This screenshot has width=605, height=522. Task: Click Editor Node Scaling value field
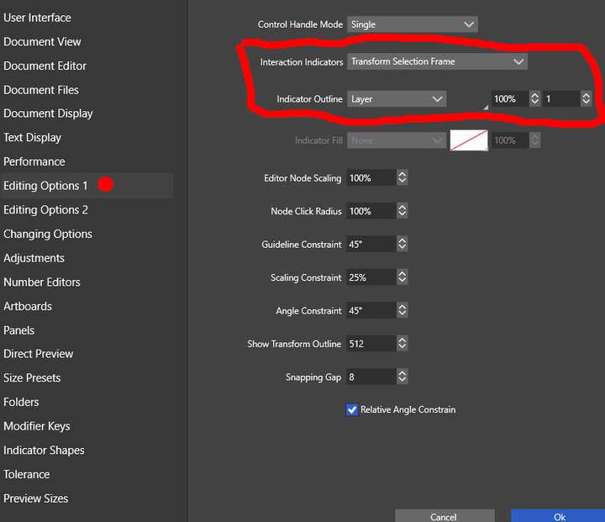pos(371,178)
